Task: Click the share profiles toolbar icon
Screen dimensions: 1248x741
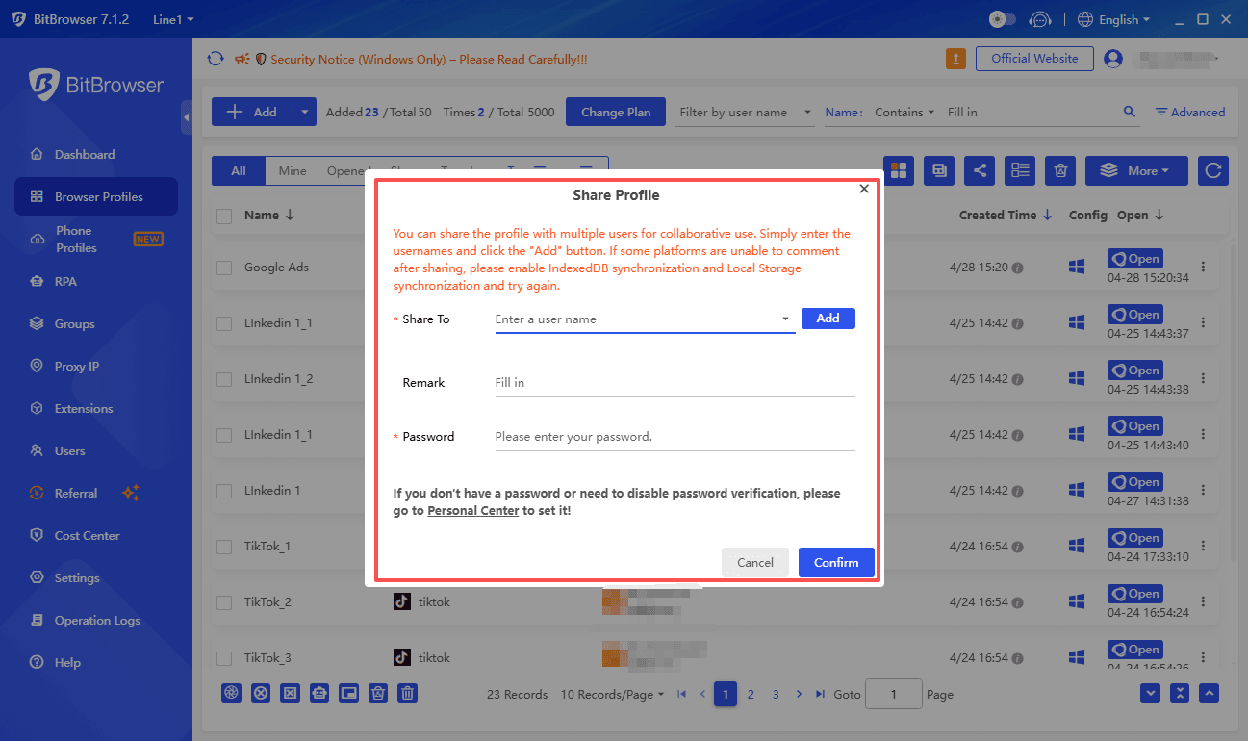Action: point(979,170)
